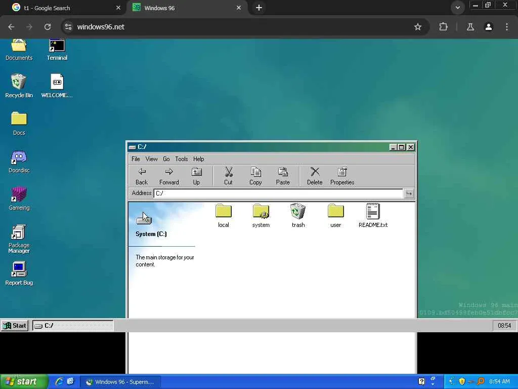
Task: Maximize the C:/ explorer window
Action: coord(401,147)
